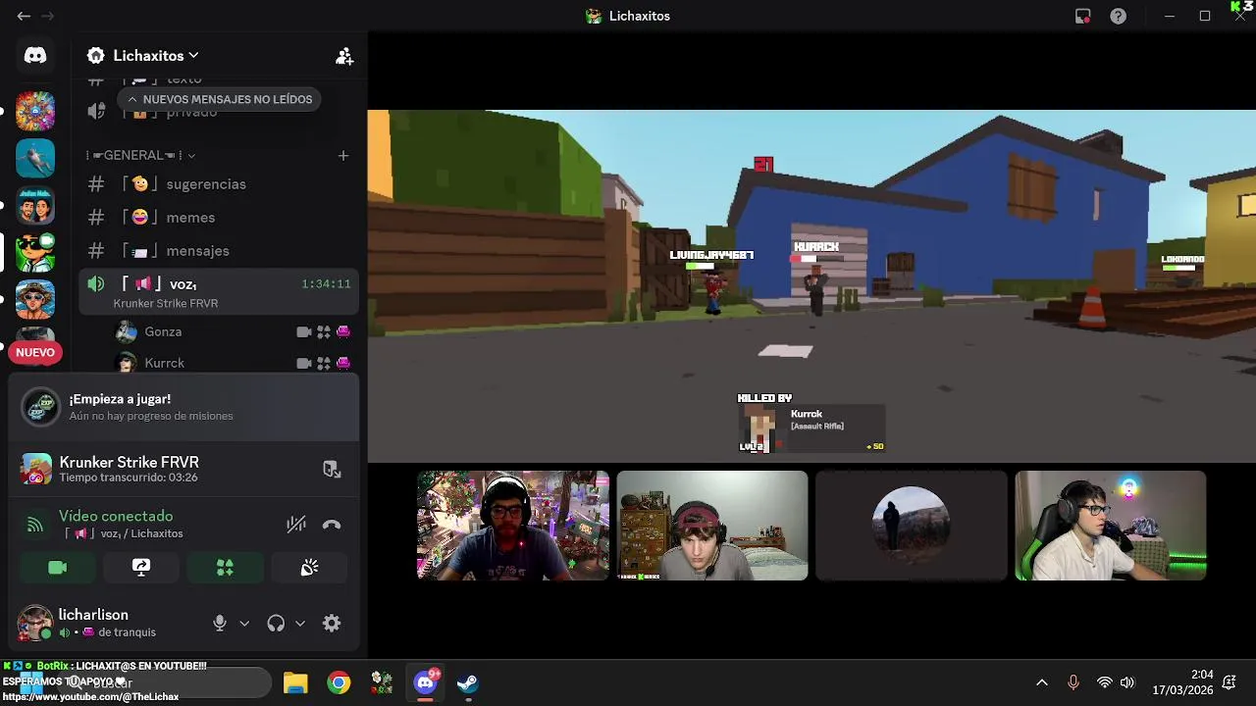Click the de tranquis status text
This screenshot has height=706, width=1256.
click(x=127, y=632)
